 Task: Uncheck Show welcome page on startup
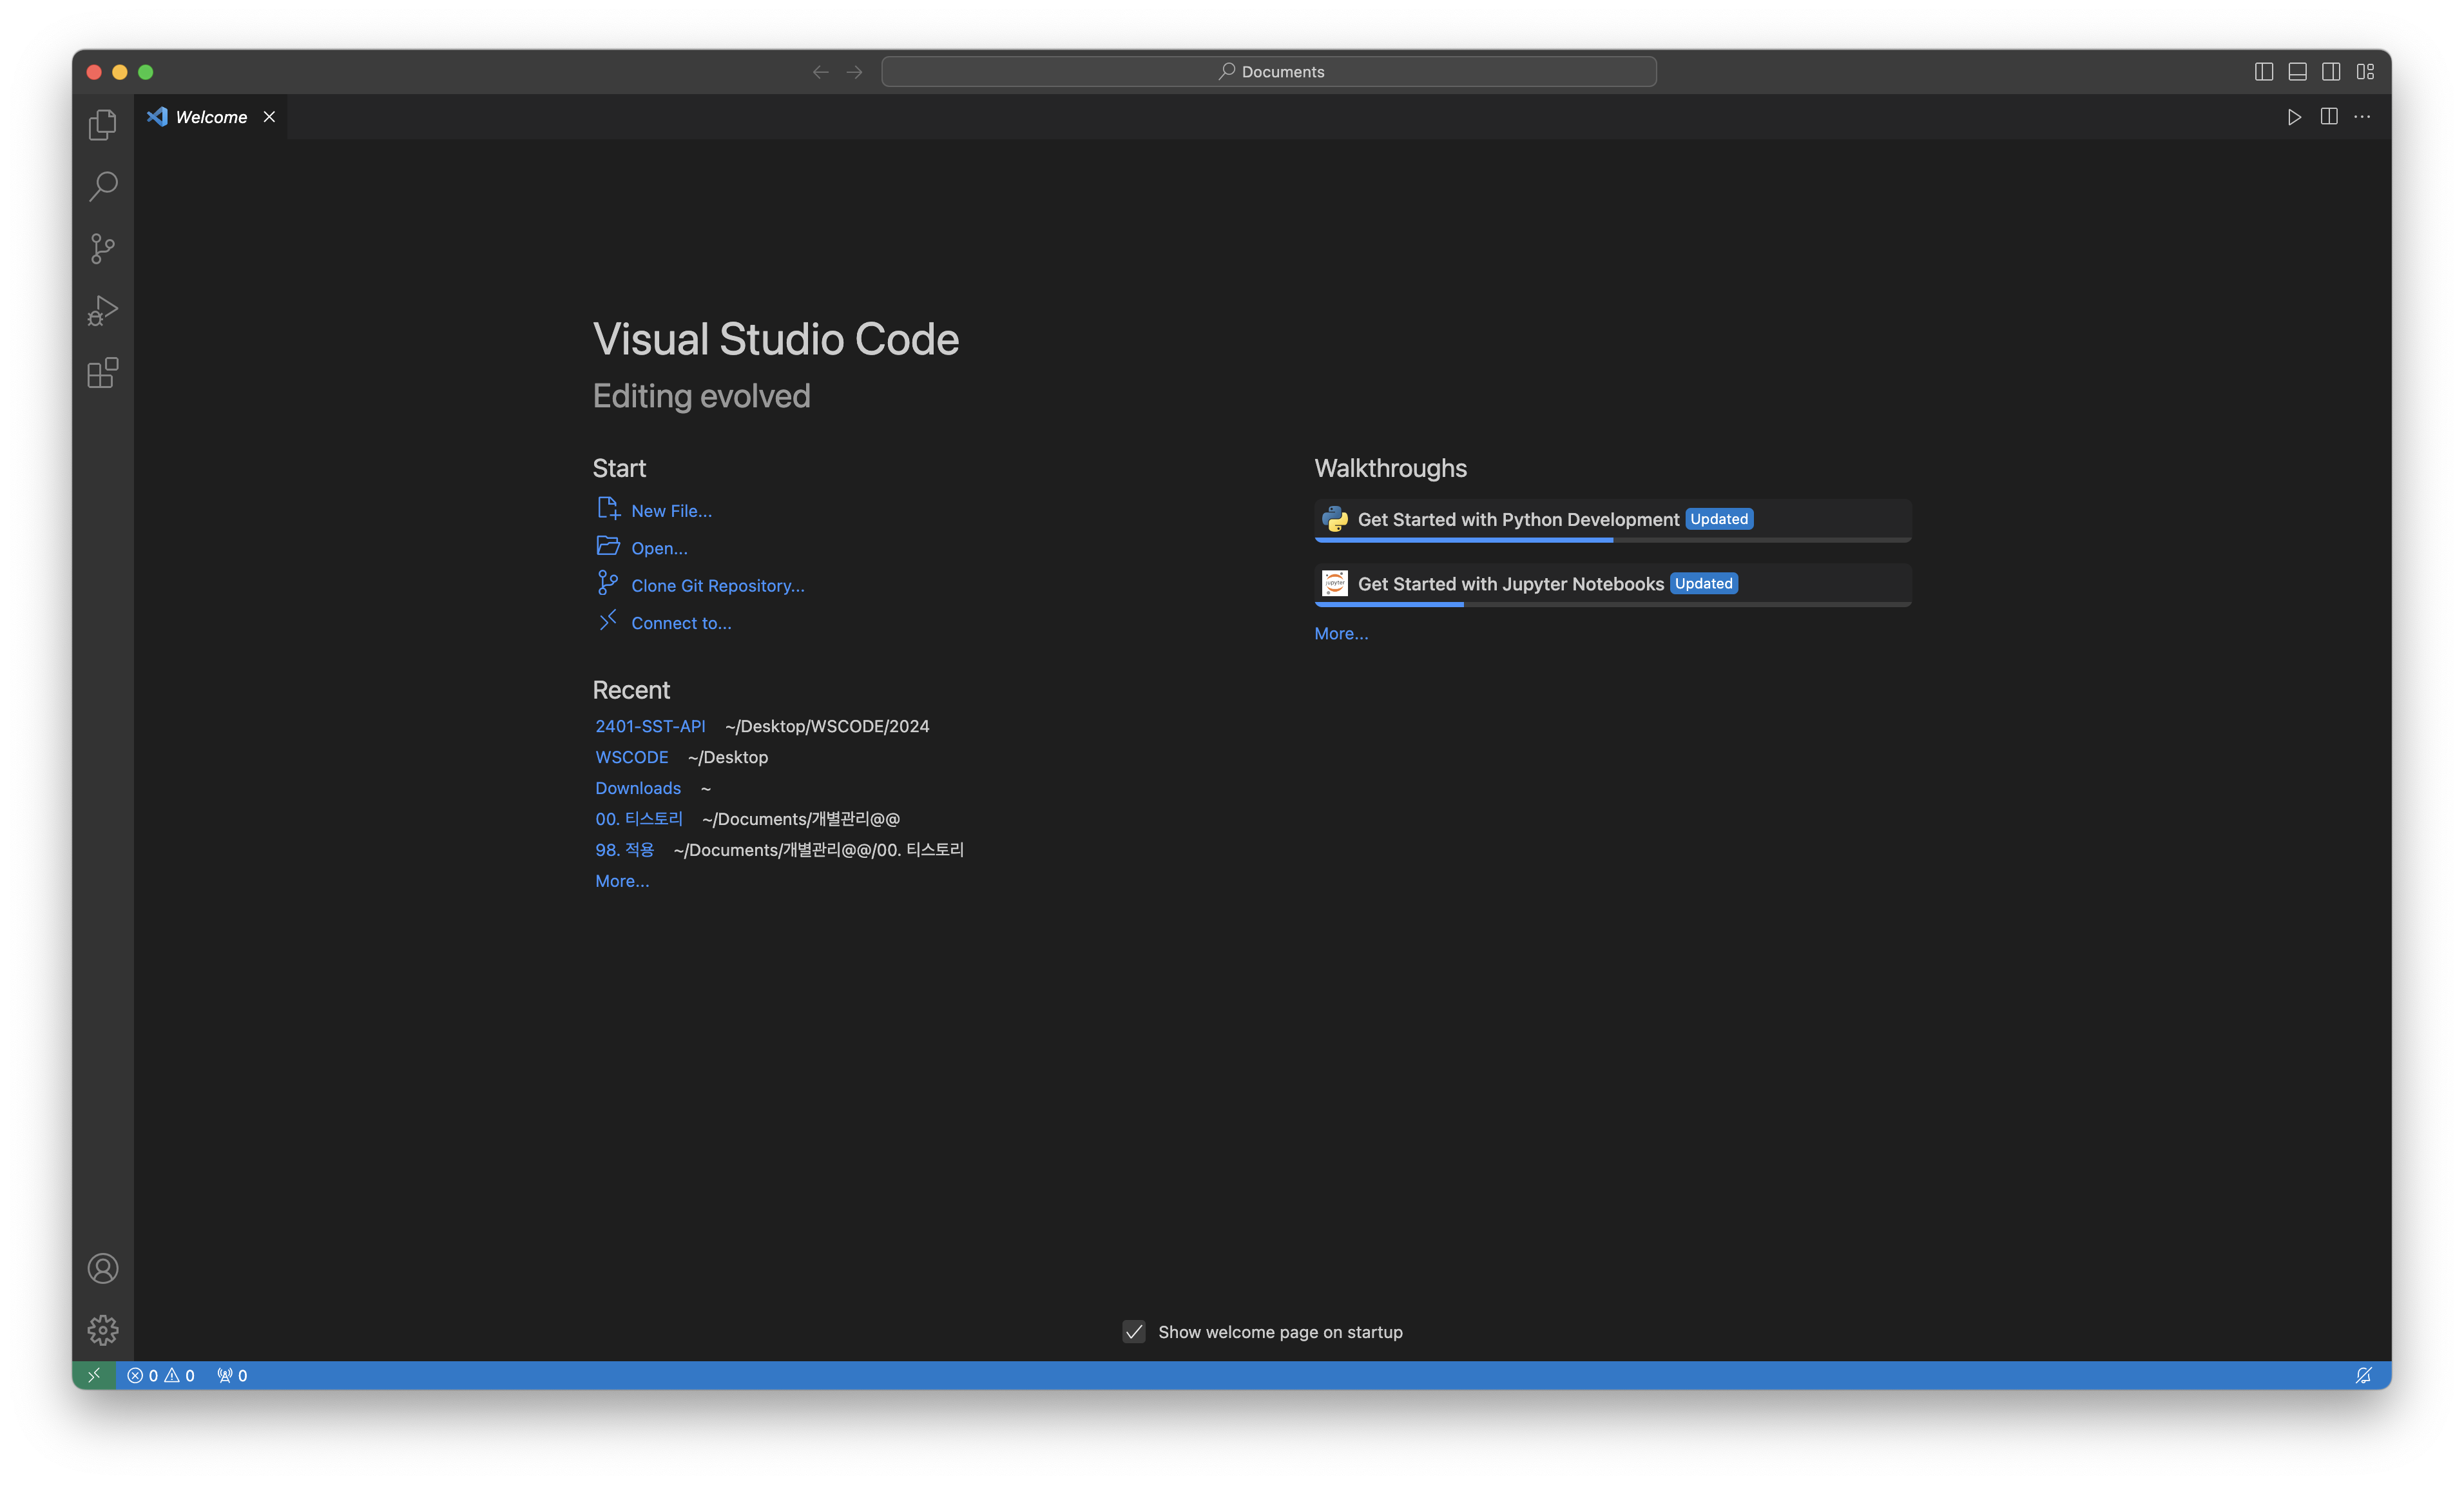[1133, 1332]
